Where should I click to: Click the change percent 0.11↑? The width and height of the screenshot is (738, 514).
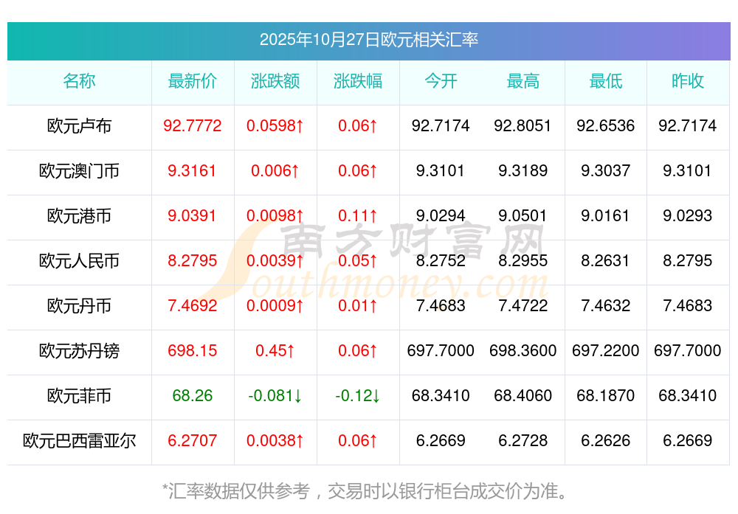[358, 216]
